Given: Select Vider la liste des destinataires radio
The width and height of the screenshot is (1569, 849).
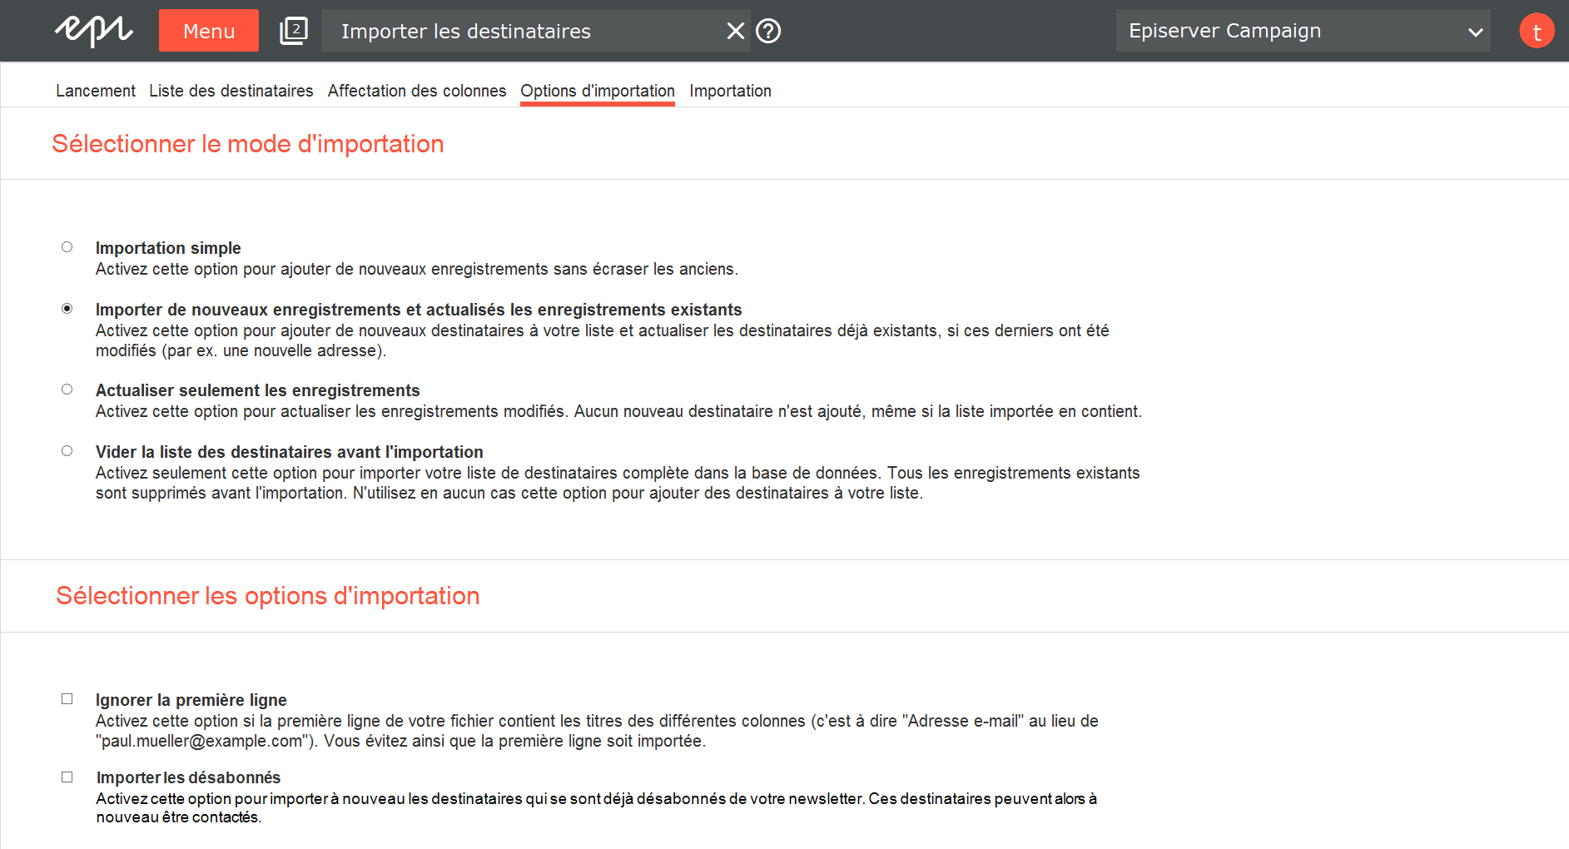Looking at the screenshot, I should 67,451.
